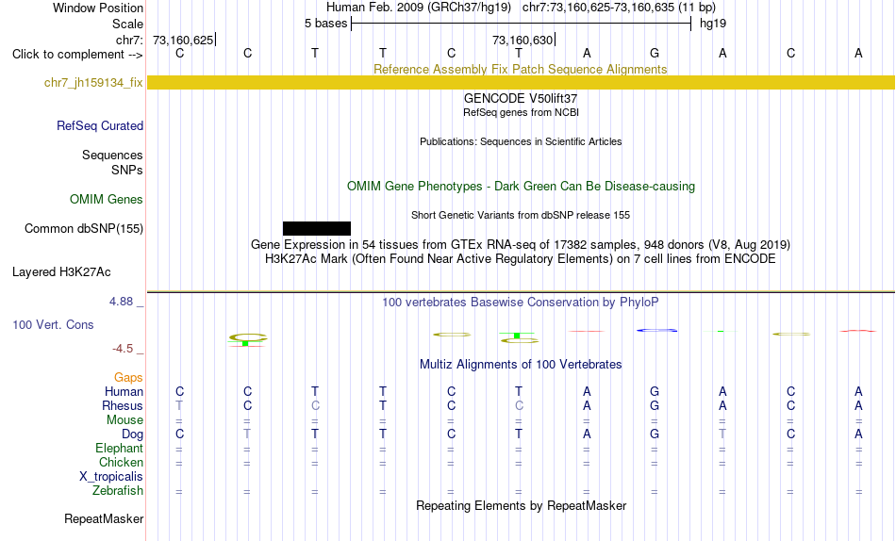Open GENCODE V50lift37 track title
The image size is (896, 541).
521,98
